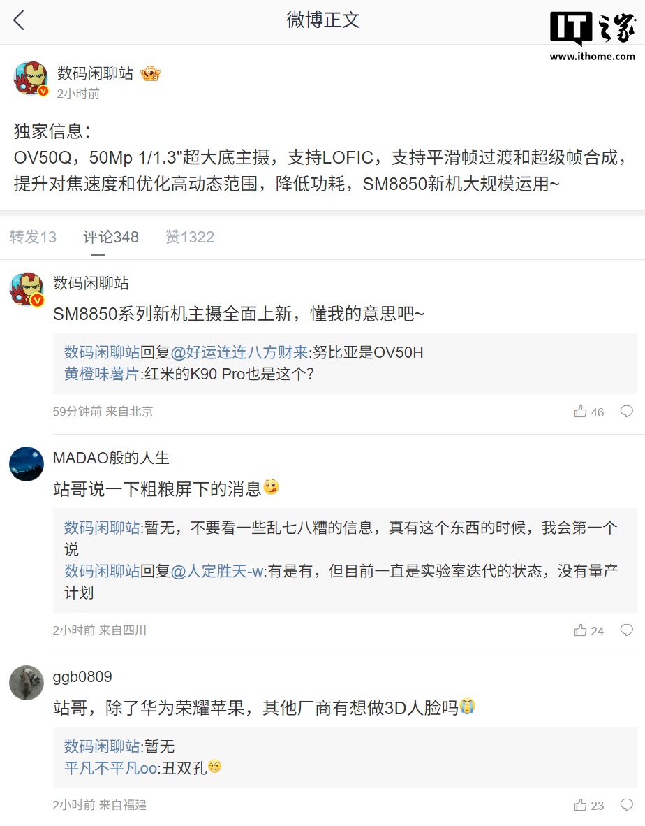Open reply bubble on MADAO般的人生's comment
Image resolution: width=645 pixels, height=826 pixels.
coord(627,630)
